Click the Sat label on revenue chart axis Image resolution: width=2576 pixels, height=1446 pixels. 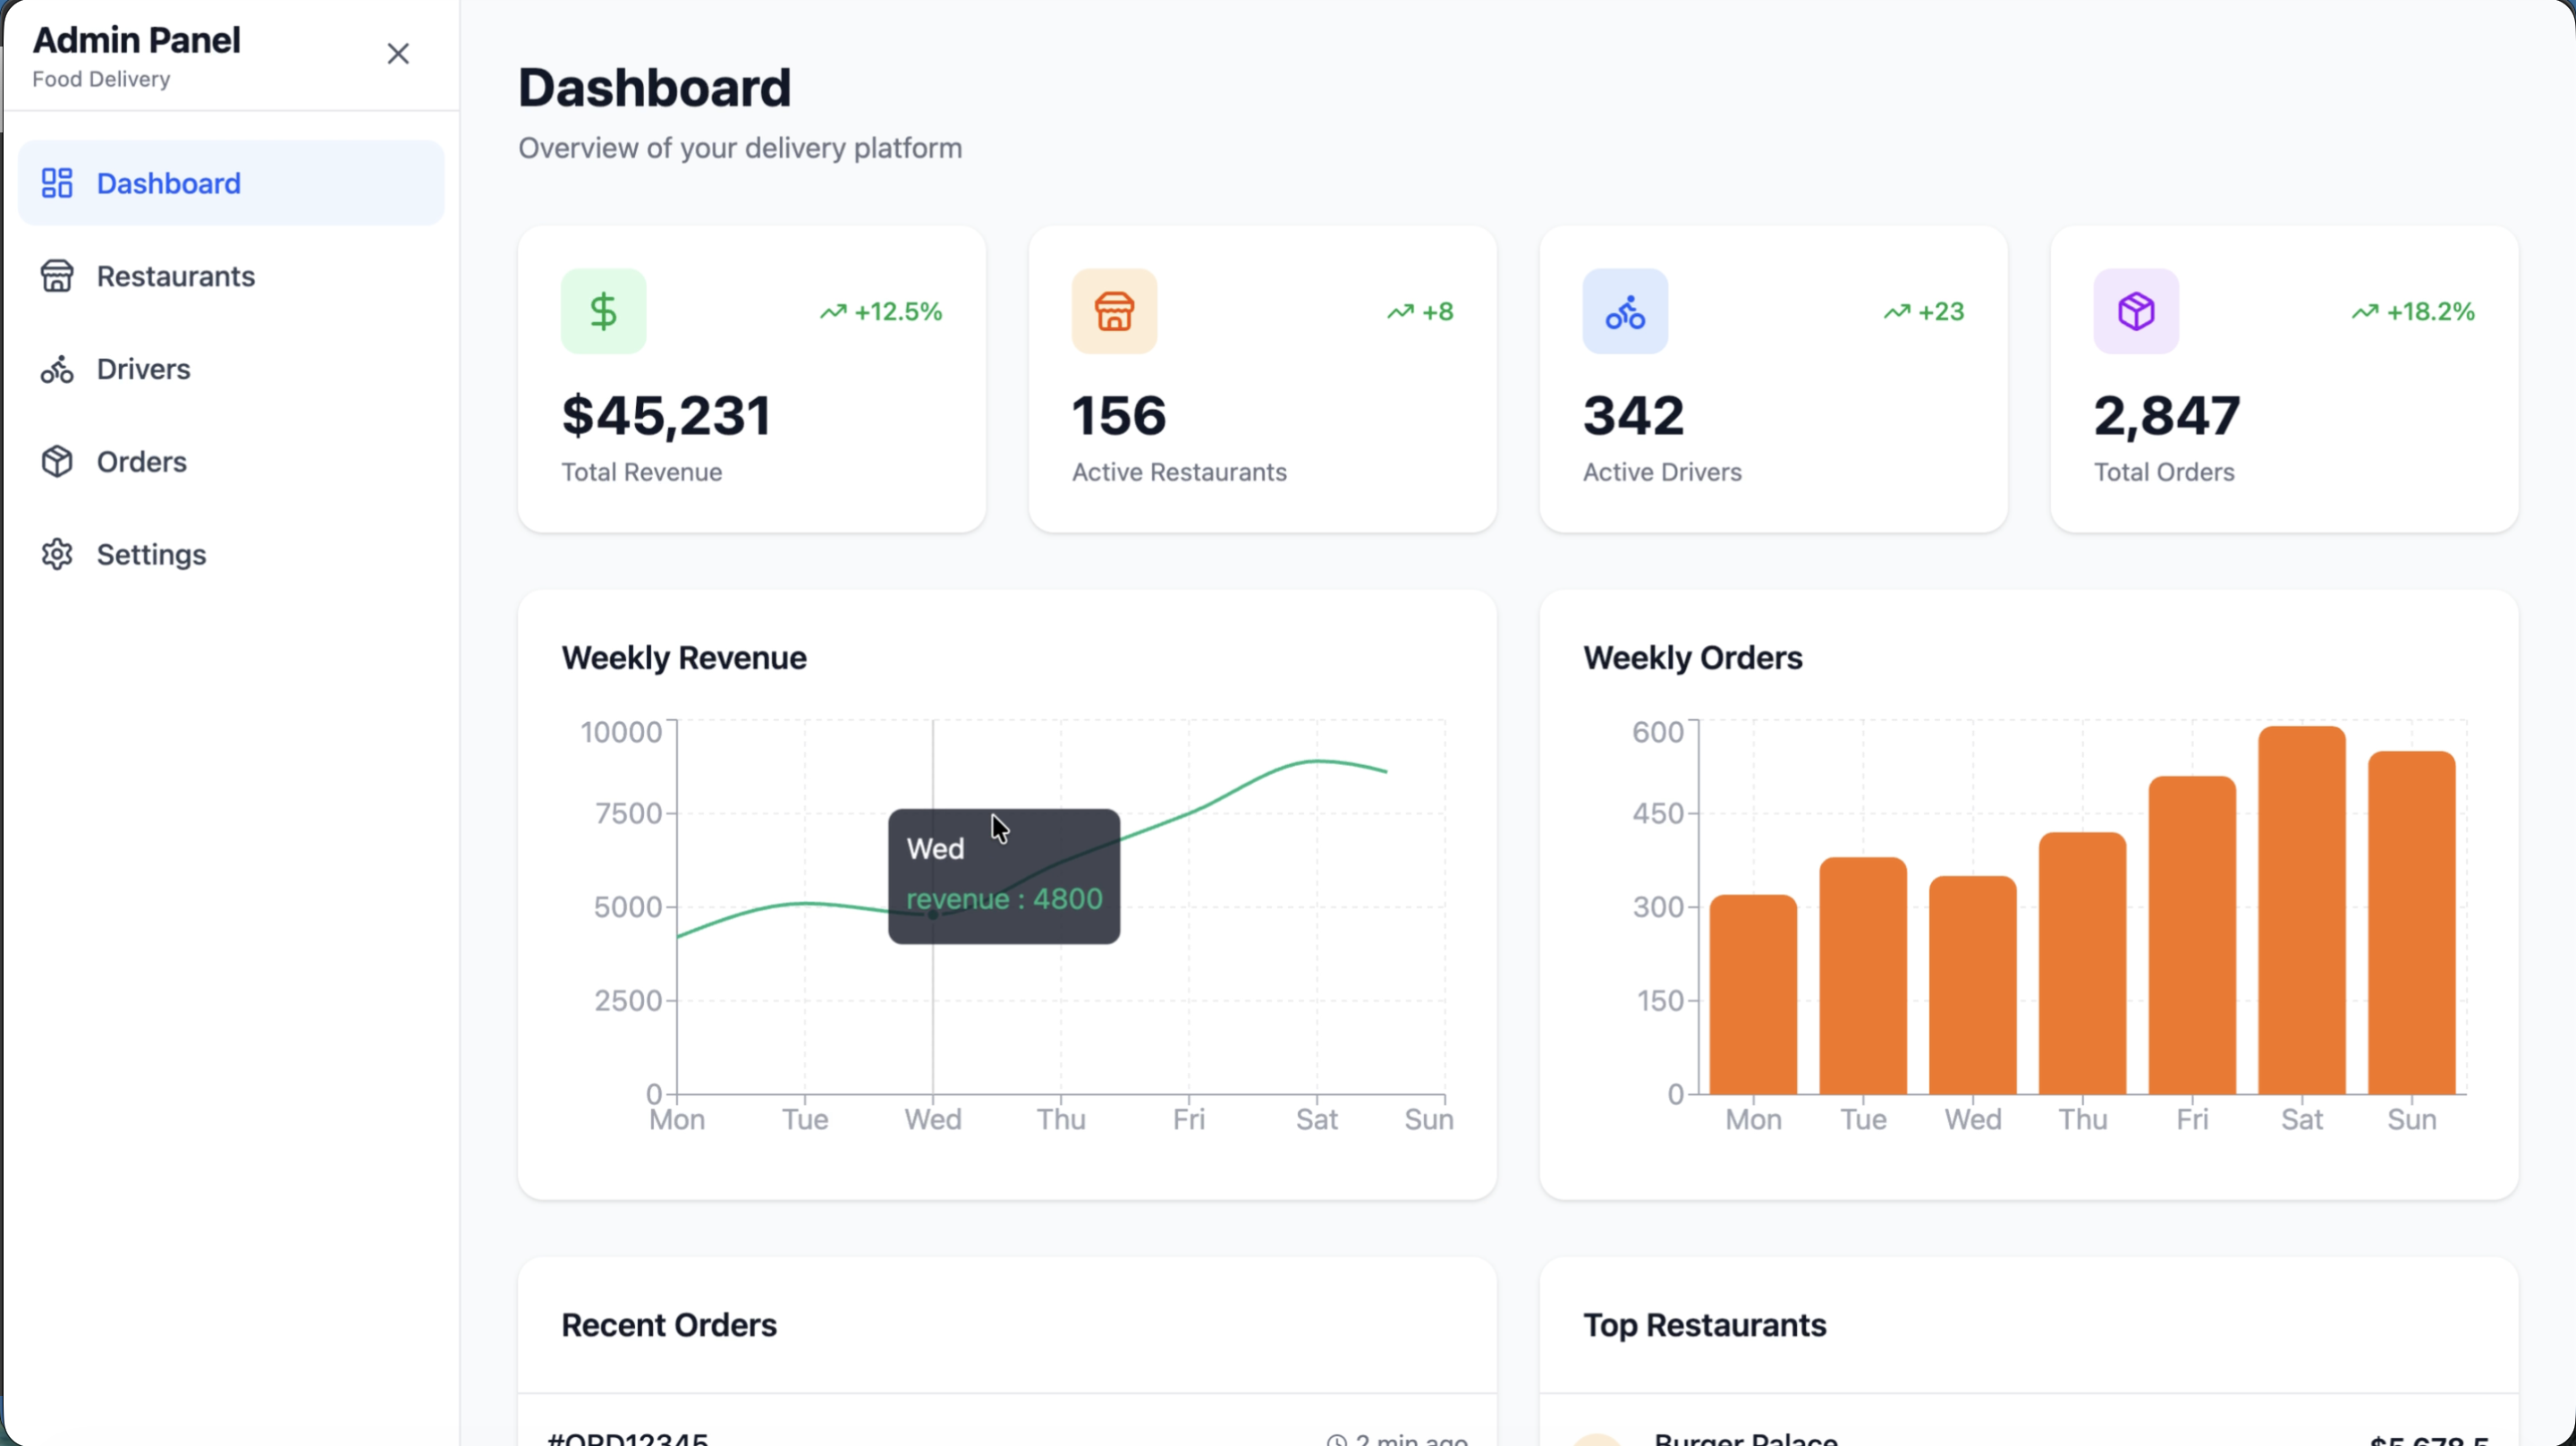(1317, 1119)
